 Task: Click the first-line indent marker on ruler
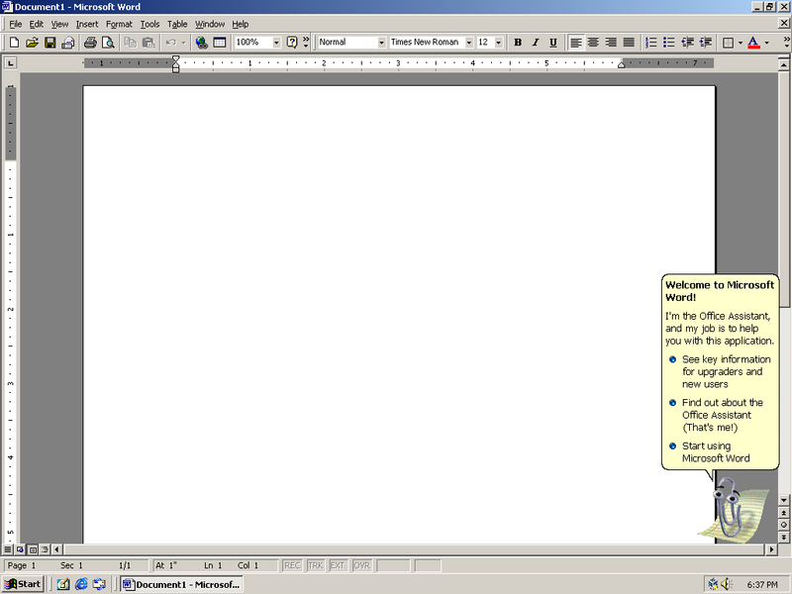pyautogui.click(x=176, y=59)
